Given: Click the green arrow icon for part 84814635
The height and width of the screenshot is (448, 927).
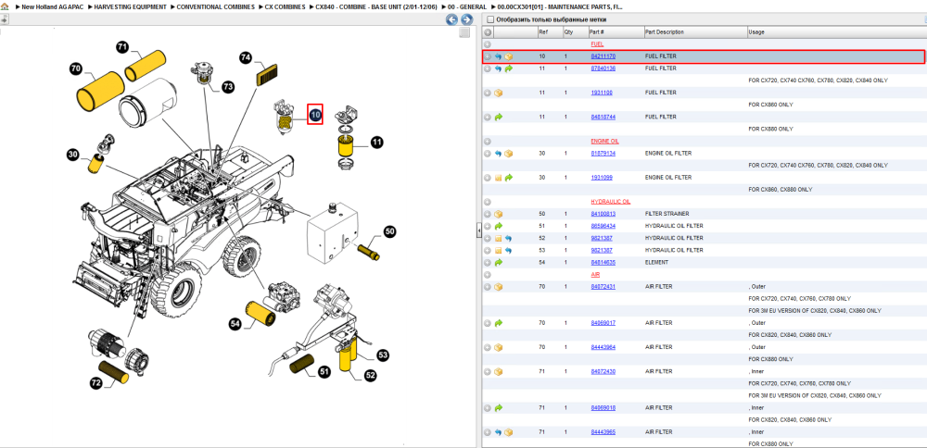Looking at the screenshot, I should [x=499, y=262].
